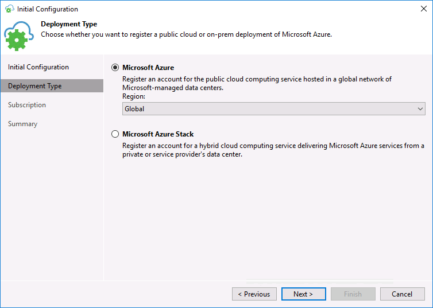The width and height of the screenshot is (433, 308).
Task: Open the Subscription step in sidebar
Action: [27, 105]
